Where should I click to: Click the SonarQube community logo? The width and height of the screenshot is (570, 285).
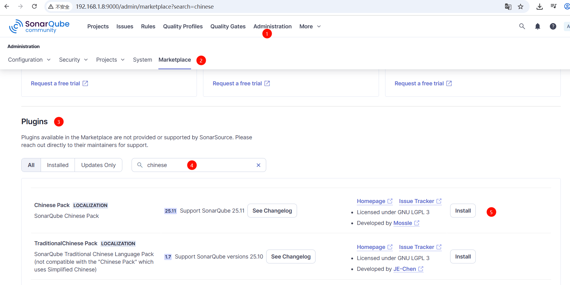(x=39, y=26)
